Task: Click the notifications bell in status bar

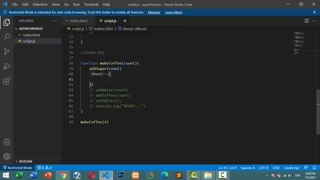Action: (x=314, y=167)
